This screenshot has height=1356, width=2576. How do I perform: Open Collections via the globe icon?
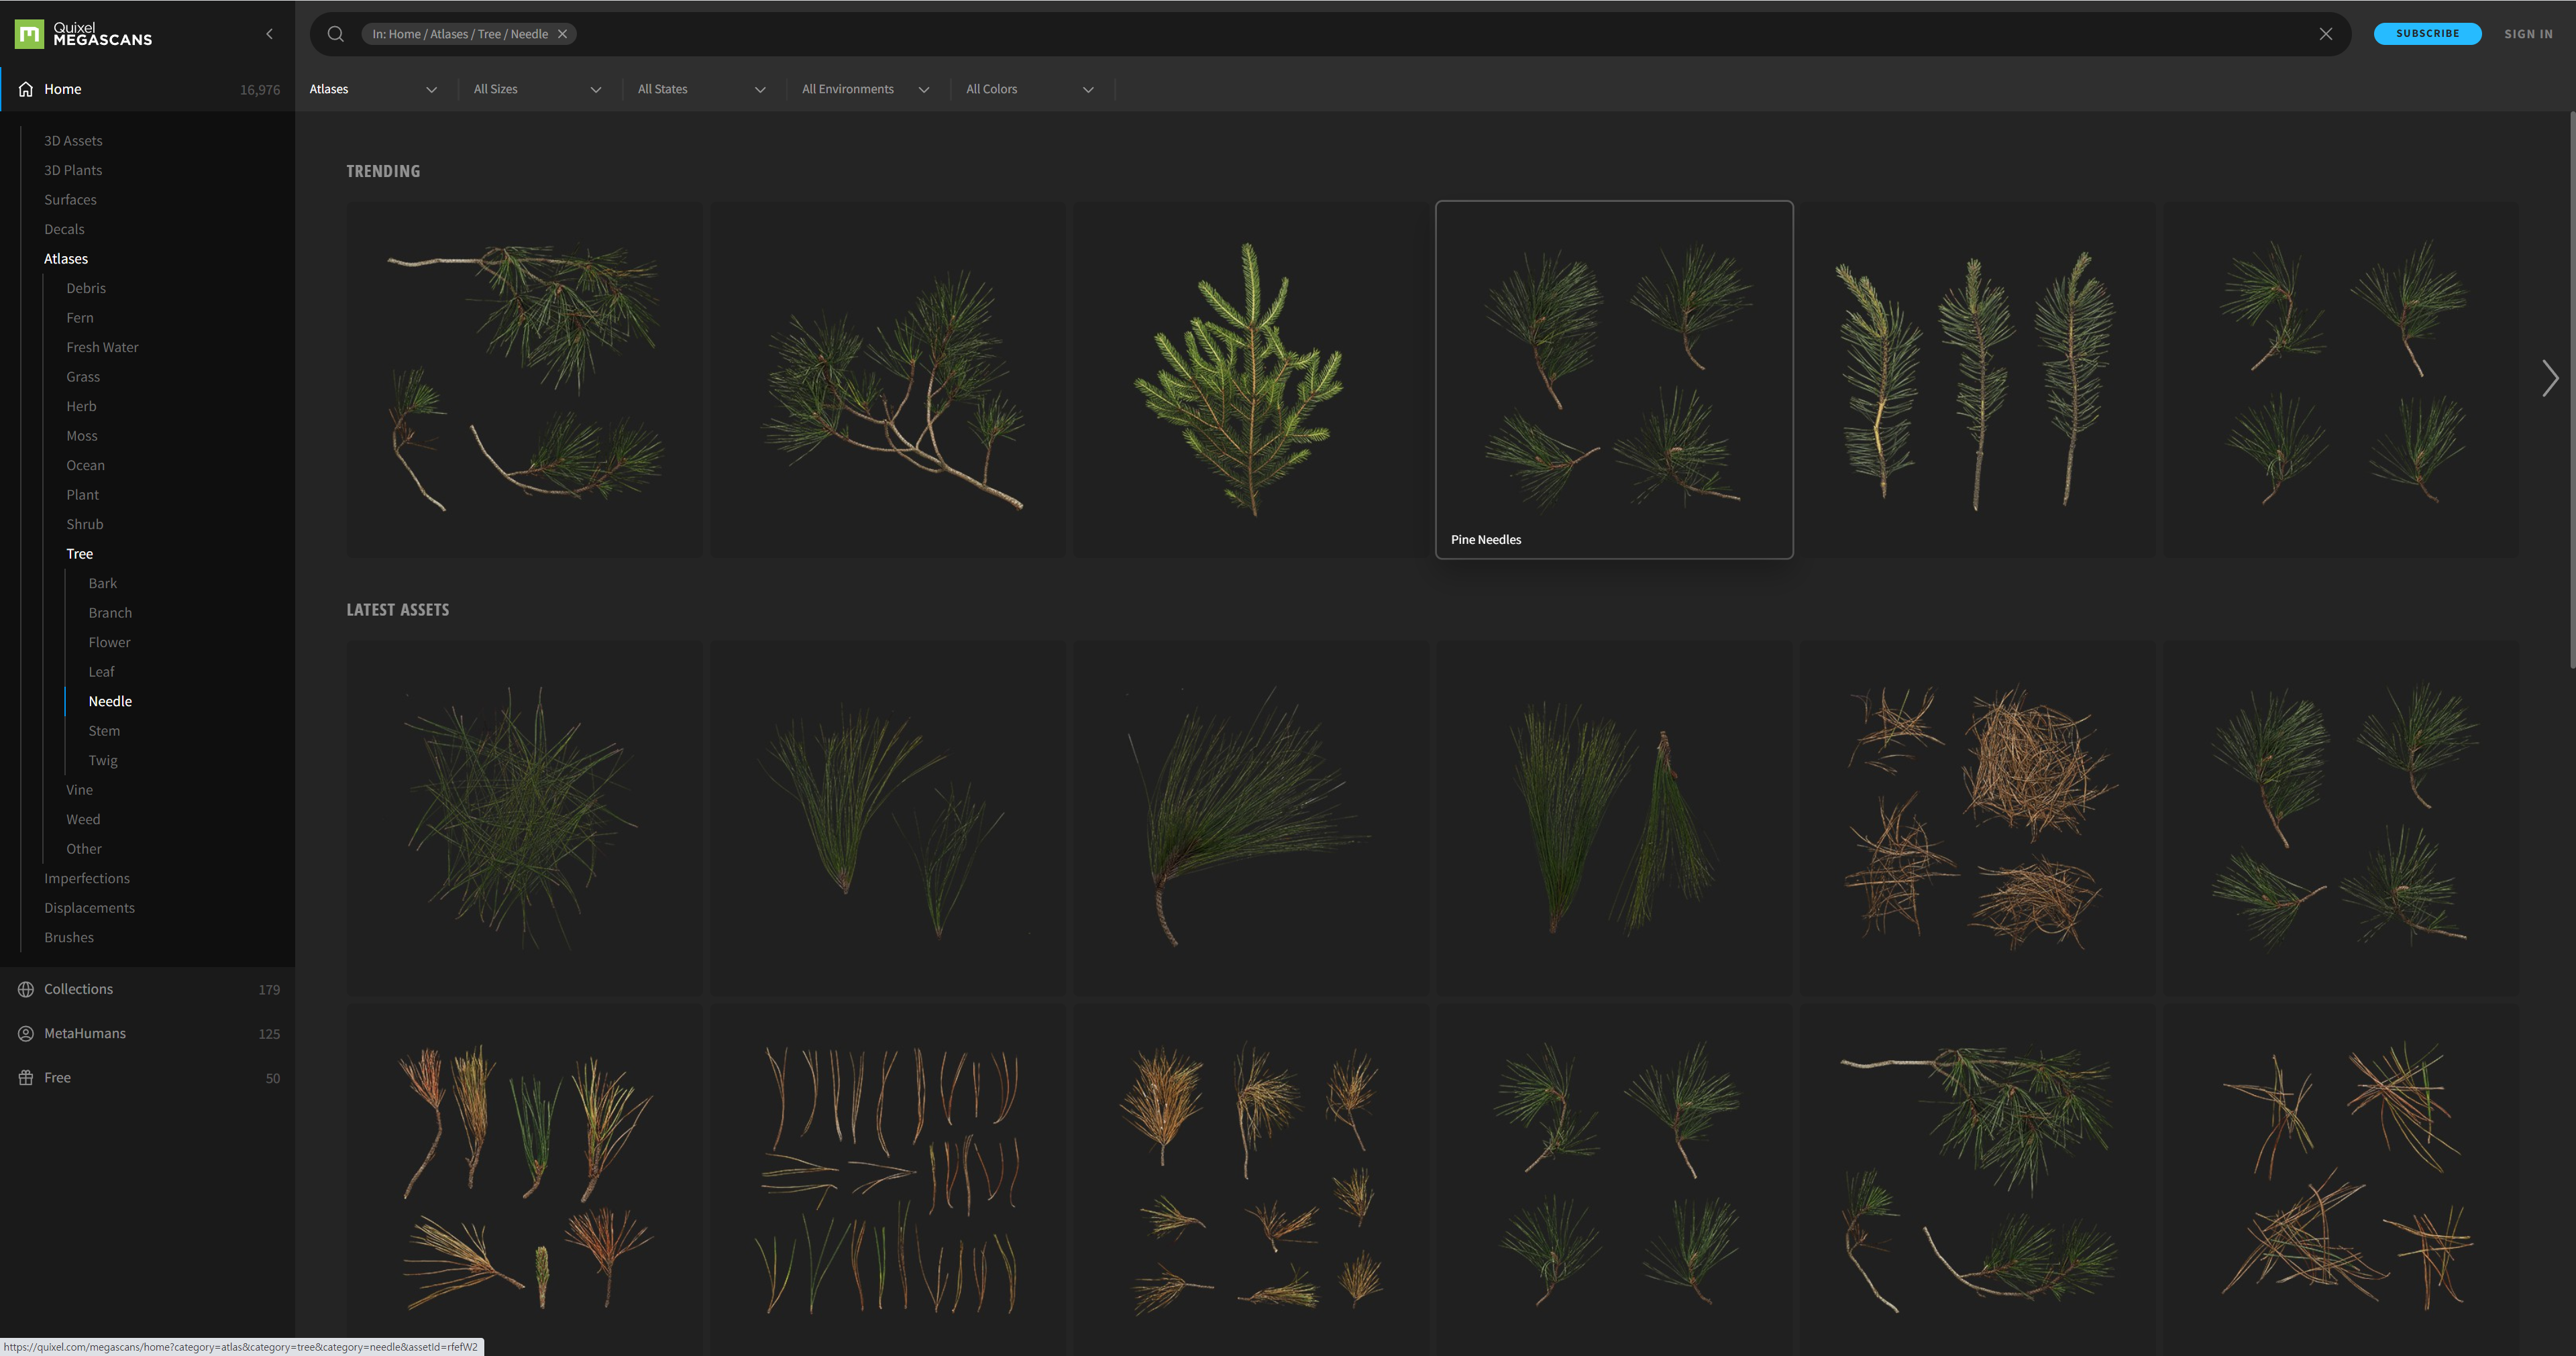(x=26, y=989)
